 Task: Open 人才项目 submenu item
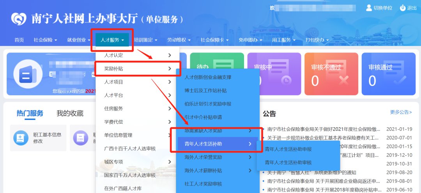pyautogui.click(x=137, y=82)
